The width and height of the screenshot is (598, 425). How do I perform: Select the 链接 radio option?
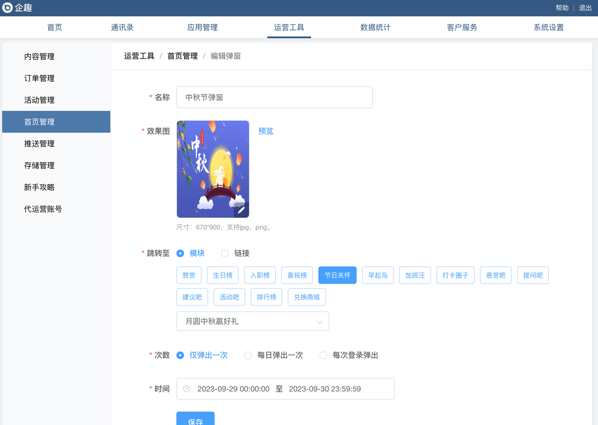pos(225,253)
